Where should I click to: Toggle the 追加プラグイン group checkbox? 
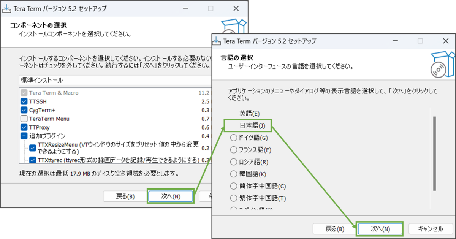(x=24, y=136)
